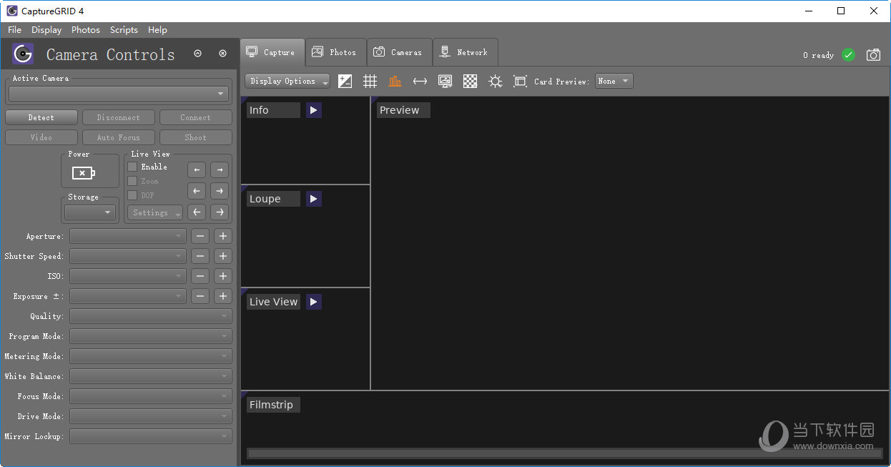The height and width of the screenshot is (467, 891).
Task: Toggle the Zoom checkbox
Action: 132,181
